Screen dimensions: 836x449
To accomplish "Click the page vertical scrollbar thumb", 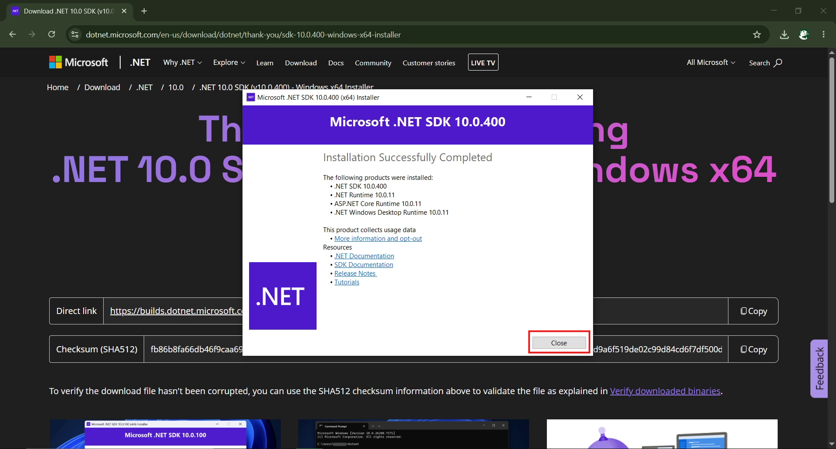I will click(832, 130).
